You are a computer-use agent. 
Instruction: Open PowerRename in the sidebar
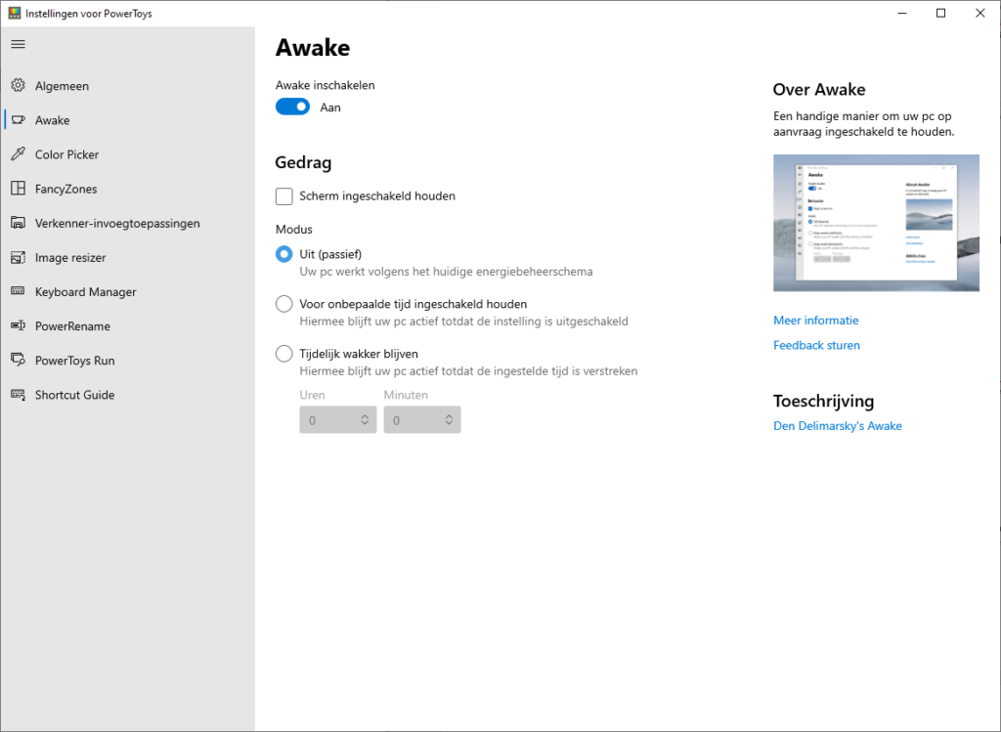pos(128,326)
